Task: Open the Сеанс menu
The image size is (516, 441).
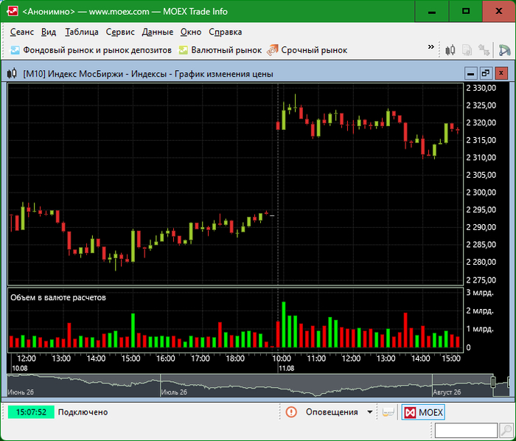Action: [22, 32]
